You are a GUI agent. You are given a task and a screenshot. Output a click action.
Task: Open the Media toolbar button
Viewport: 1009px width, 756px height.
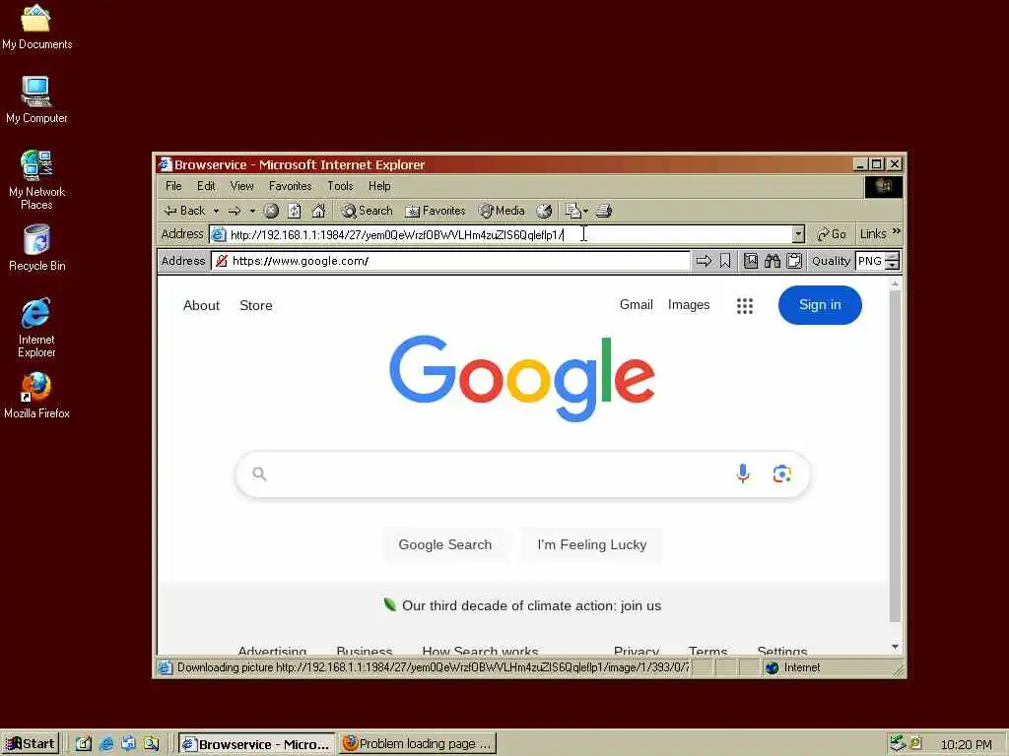pos(502,211)
